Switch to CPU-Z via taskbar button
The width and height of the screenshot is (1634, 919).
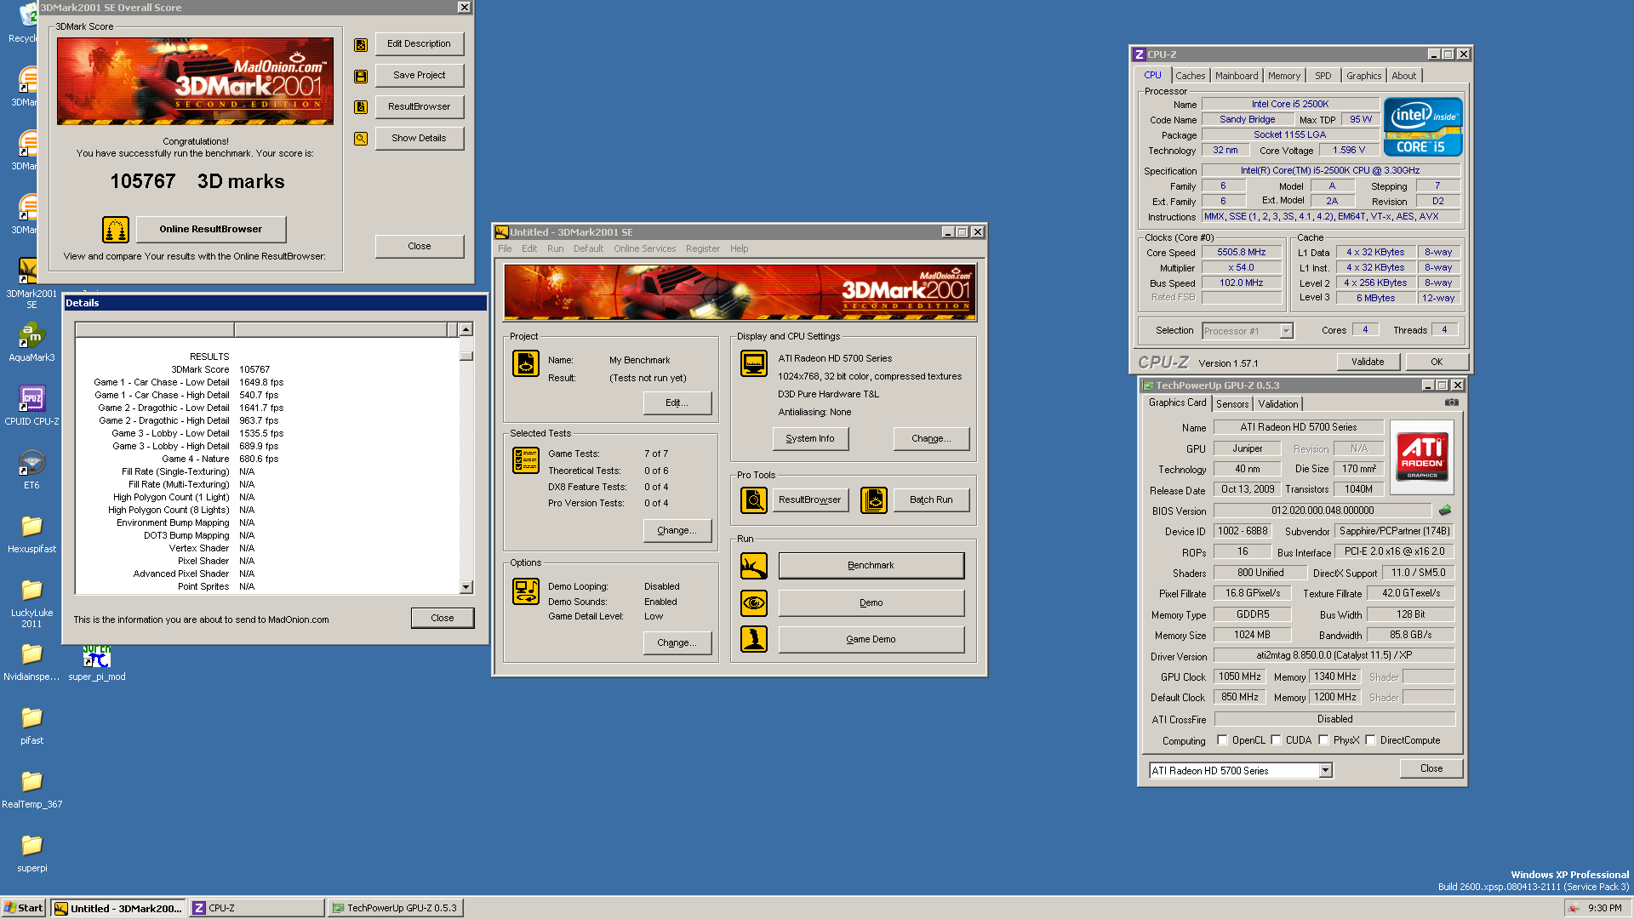256,908
